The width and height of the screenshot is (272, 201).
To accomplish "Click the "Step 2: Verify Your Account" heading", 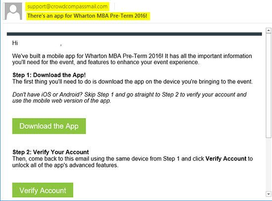I will [50, 152].
